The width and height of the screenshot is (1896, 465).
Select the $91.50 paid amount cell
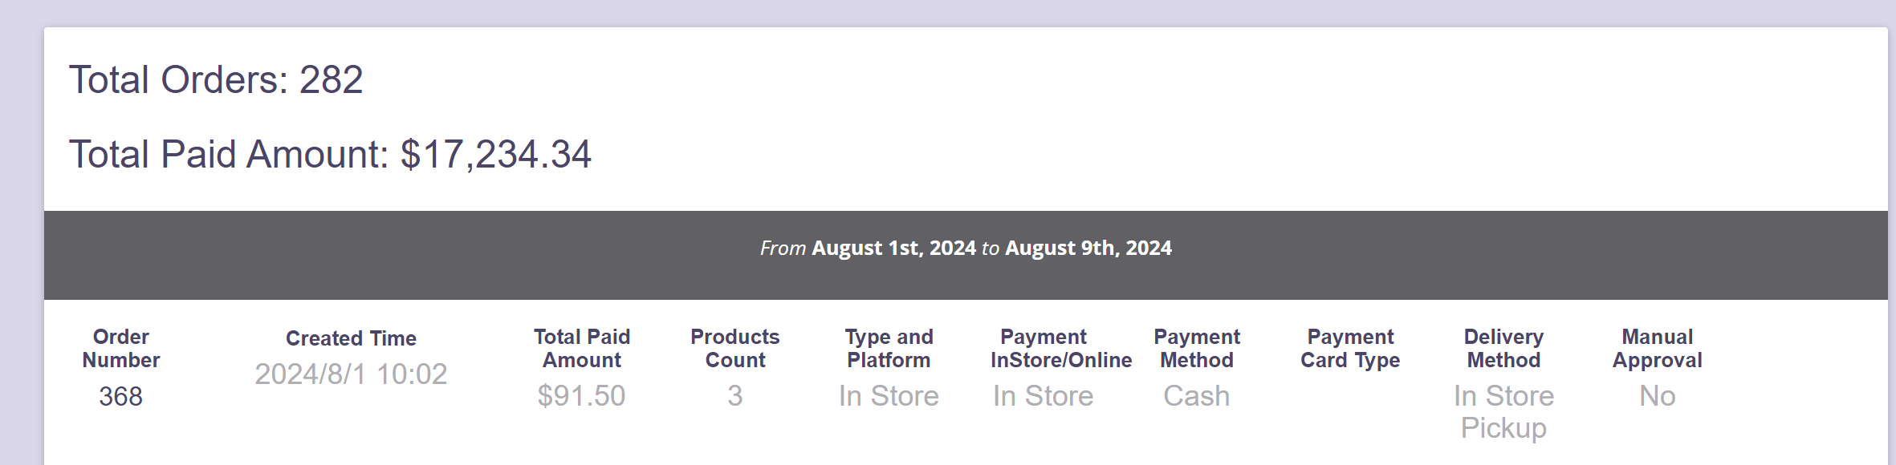click(x=581, y=396)
